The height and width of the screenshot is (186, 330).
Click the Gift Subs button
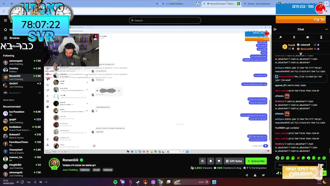[234, 161]
